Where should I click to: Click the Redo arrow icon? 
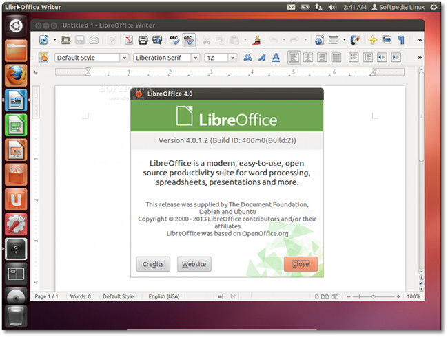tap(294, 40)
